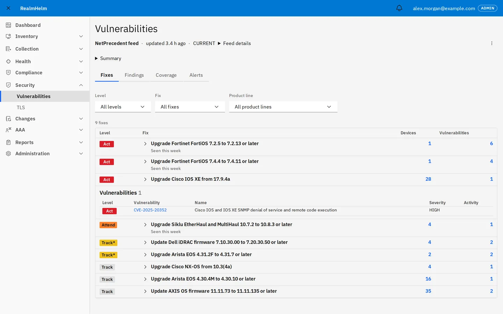Expand the Arista EOS 4.30.4M fix row
The width and height of the screenshot is (503, 314).
click(145, 279)
